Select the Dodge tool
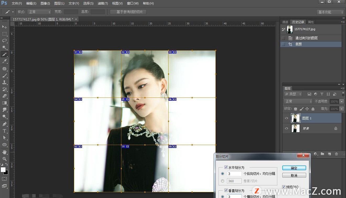 pos(4,116)
